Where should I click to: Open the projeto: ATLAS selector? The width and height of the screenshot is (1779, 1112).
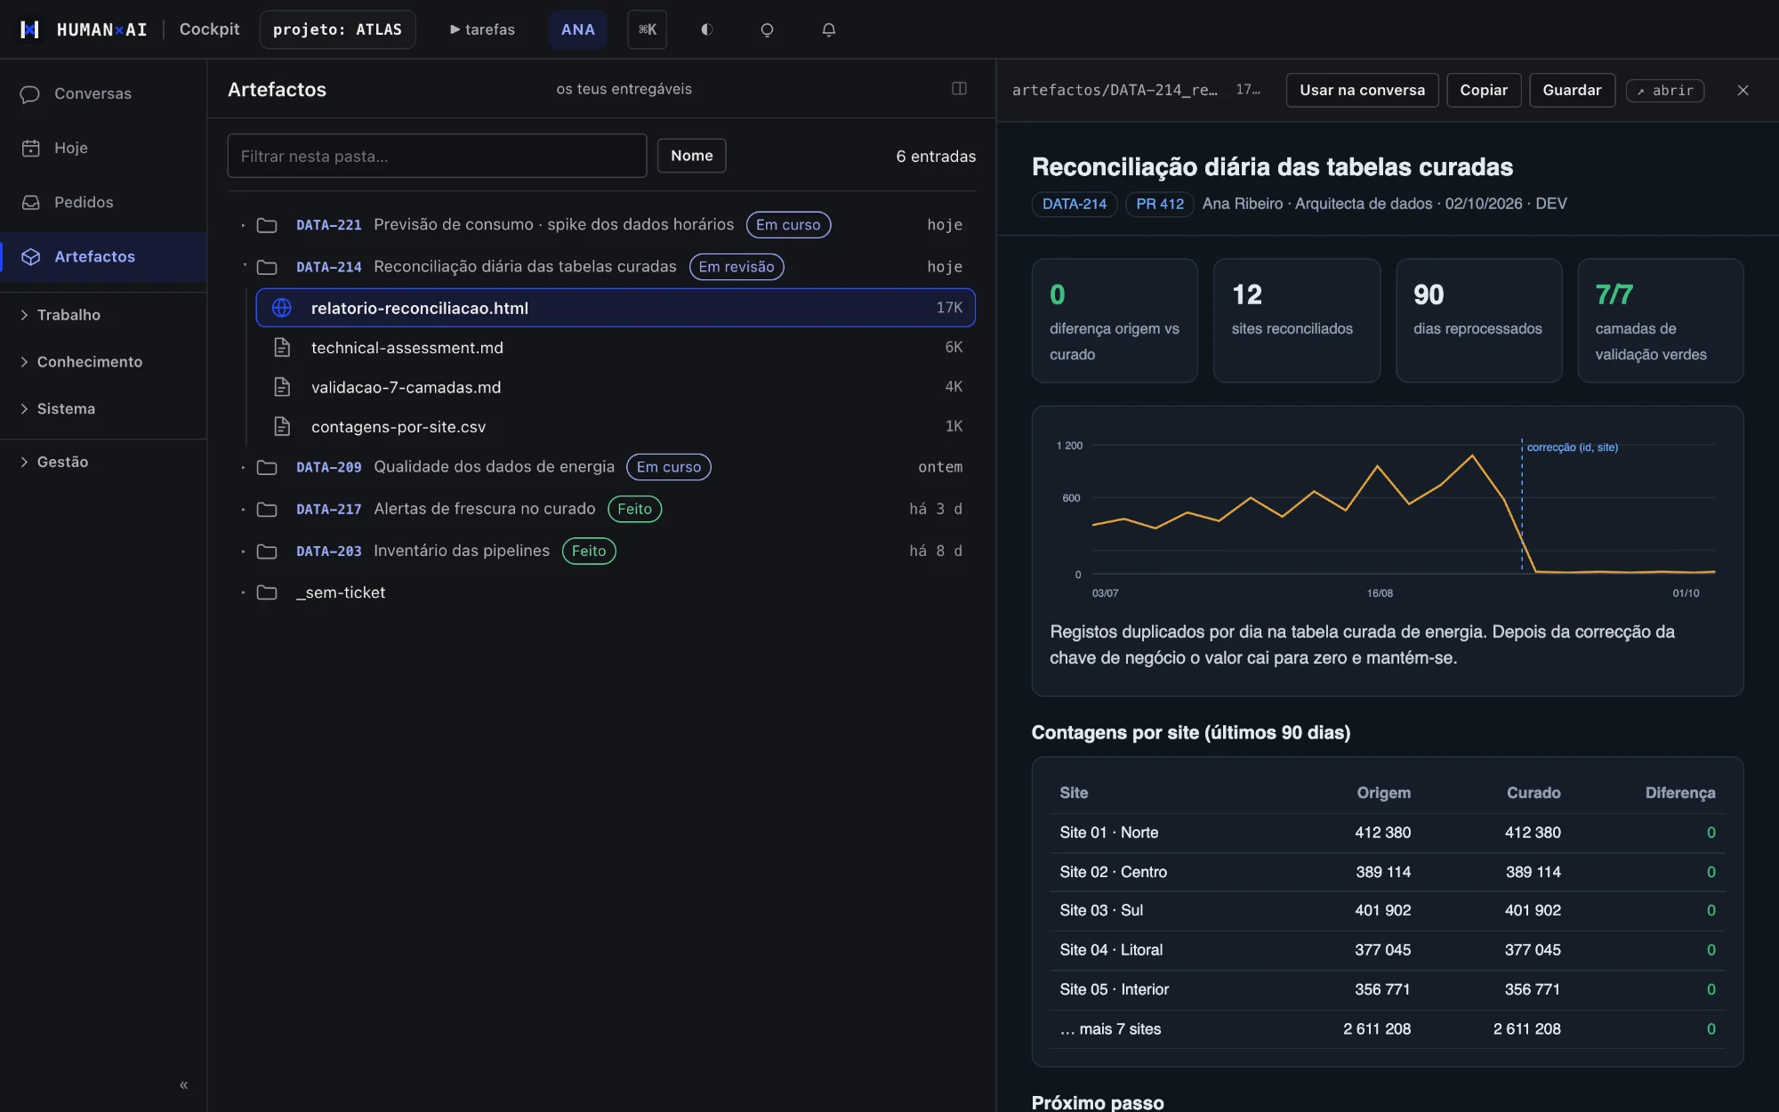(337, 29)
